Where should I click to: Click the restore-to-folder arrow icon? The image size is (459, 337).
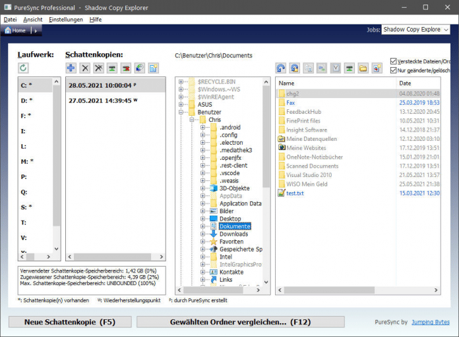pos(295,68)
